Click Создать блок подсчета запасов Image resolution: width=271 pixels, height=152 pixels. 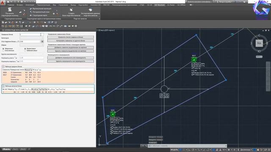tap(71, 12)
